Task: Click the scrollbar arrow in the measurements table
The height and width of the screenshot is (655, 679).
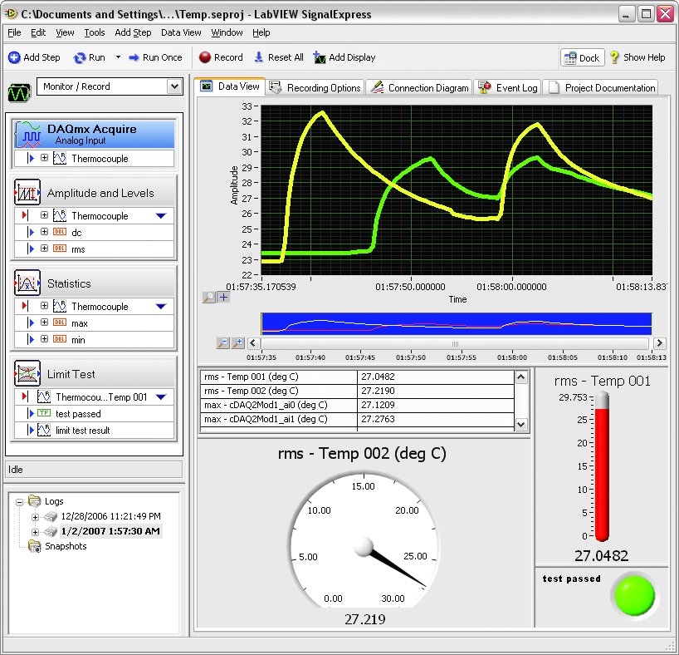Action: (x=522, y=377)
